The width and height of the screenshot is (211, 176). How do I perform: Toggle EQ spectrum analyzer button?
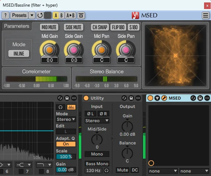pos(71,107)
